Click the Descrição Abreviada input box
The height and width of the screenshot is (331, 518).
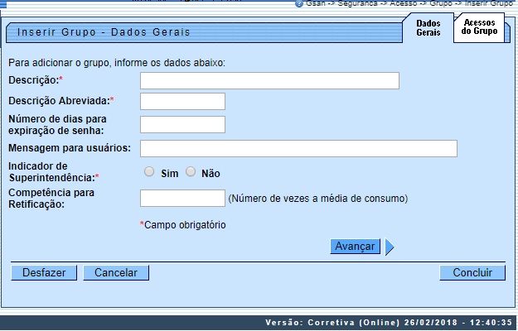point(182,102)
